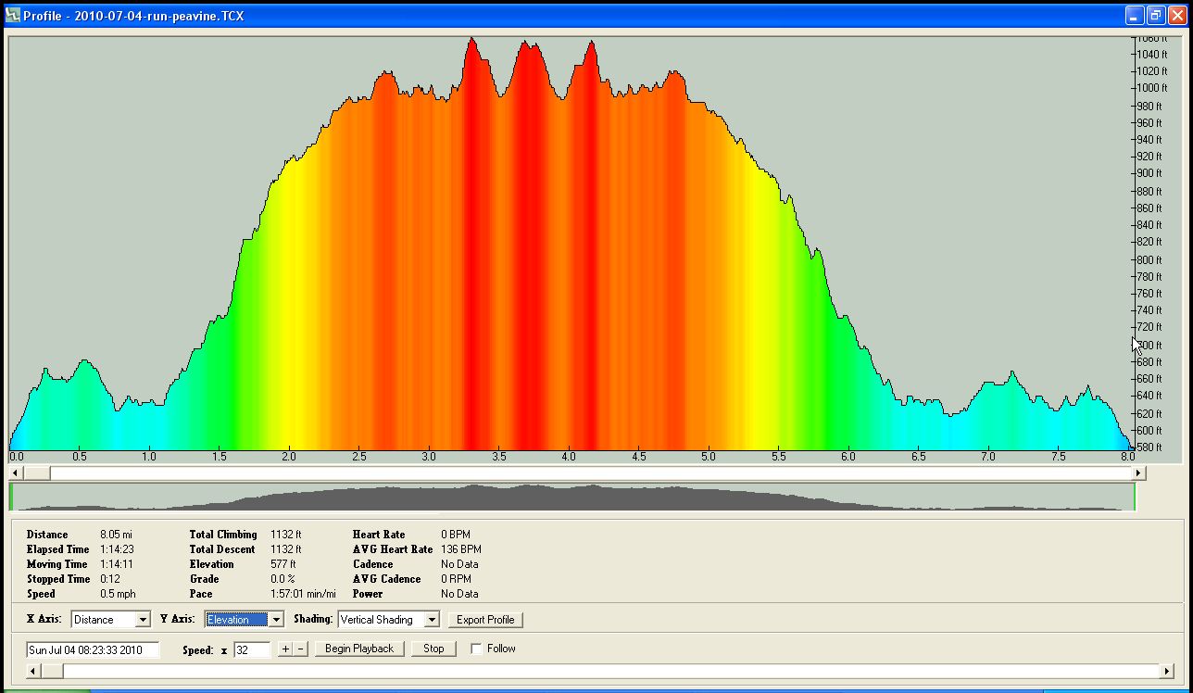Click the playback timeline left arrow
This screenshot has width=1193, height=693.
34,671
